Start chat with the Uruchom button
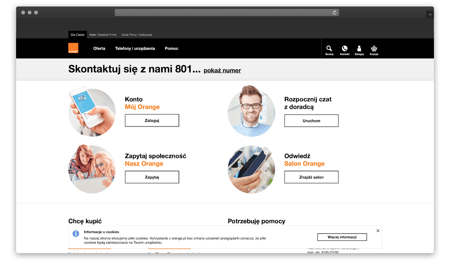Screen dimensions: 450x266 pos(311,121)
